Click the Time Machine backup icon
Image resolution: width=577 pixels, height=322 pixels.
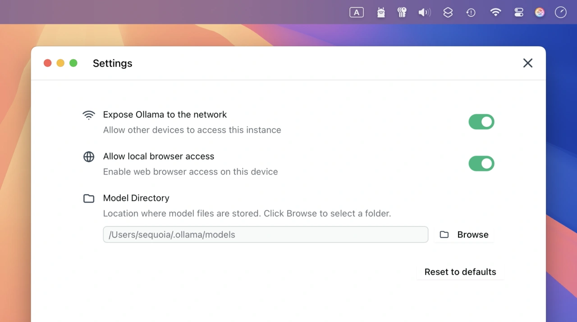[x=471, y=13]
